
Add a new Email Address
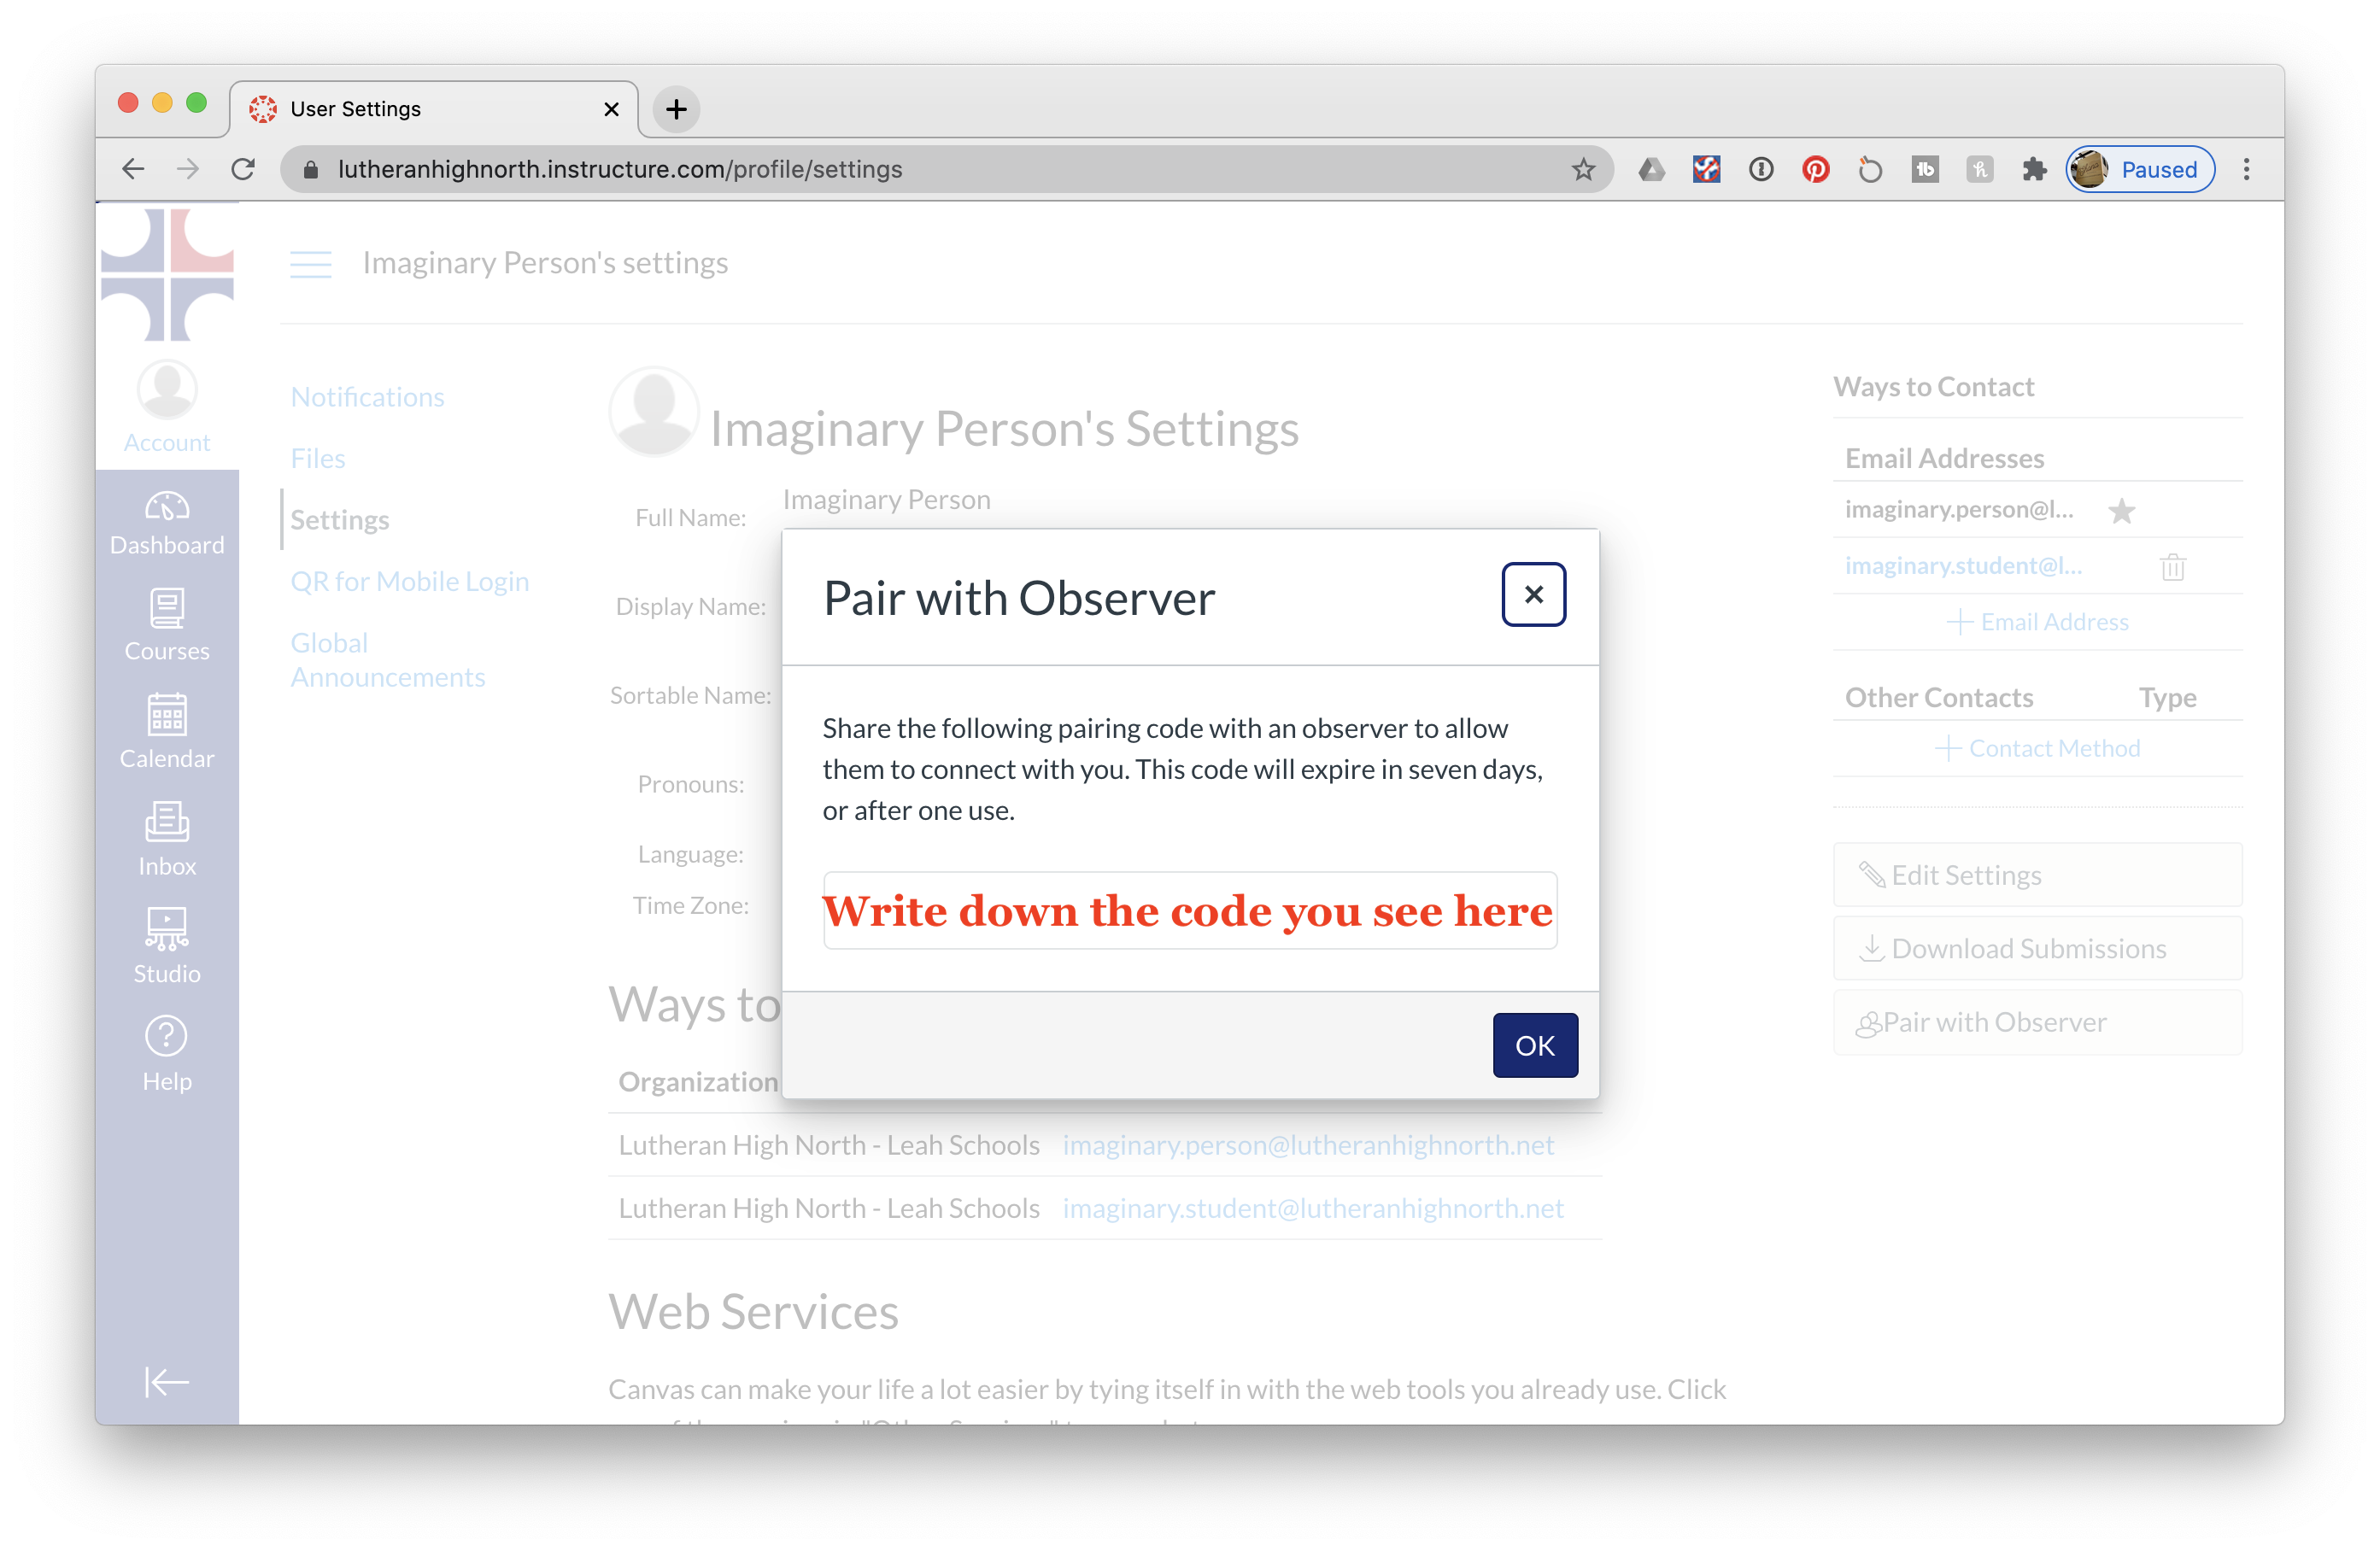[2038, 622]
